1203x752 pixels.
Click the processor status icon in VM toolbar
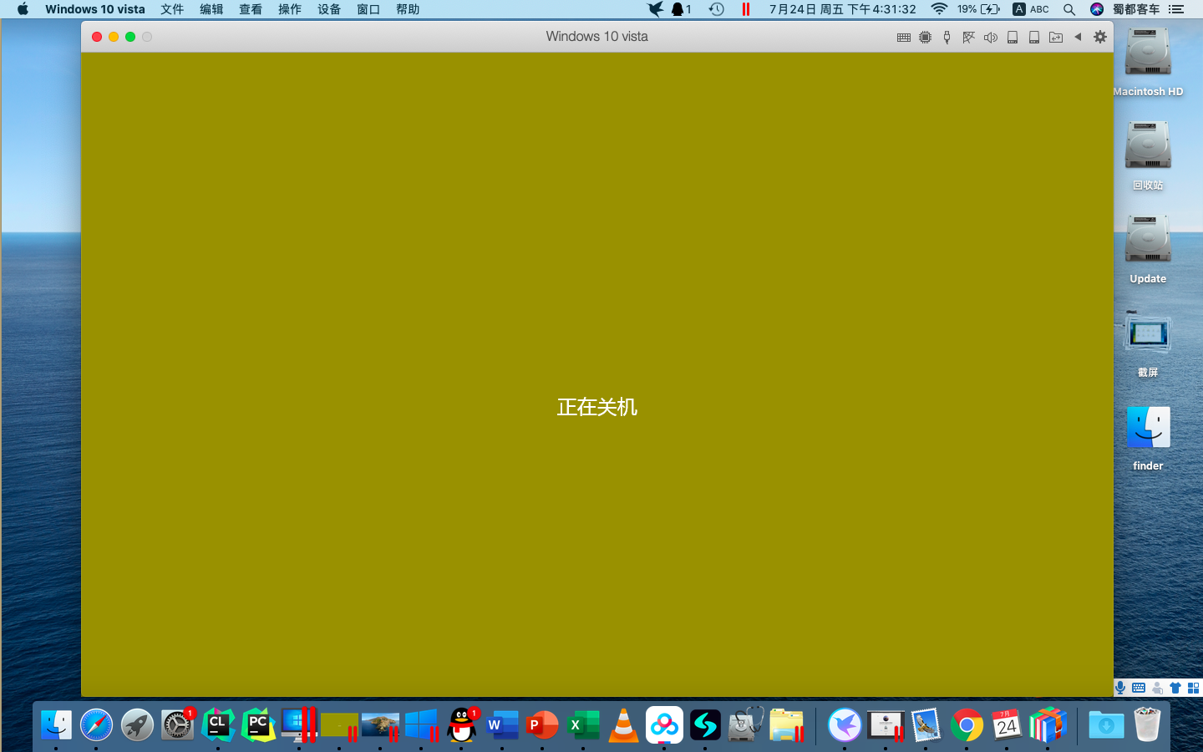coord(926,37)
